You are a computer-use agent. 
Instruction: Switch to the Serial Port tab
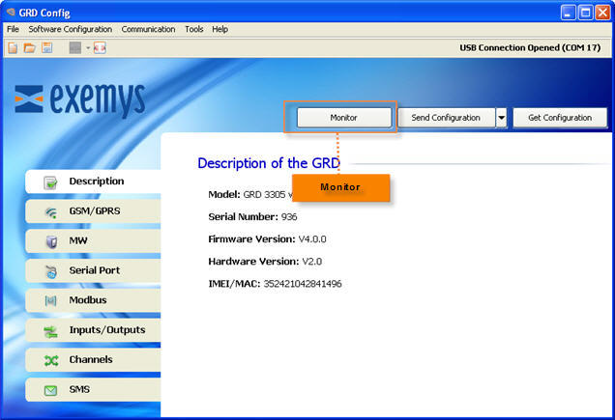(x=94, y=270)
